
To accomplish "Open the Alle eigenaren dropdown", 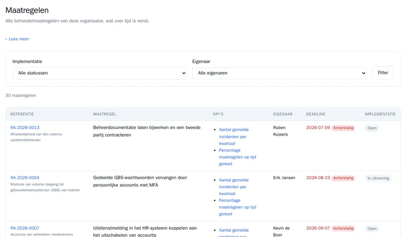I will click(x=279, y=73).
